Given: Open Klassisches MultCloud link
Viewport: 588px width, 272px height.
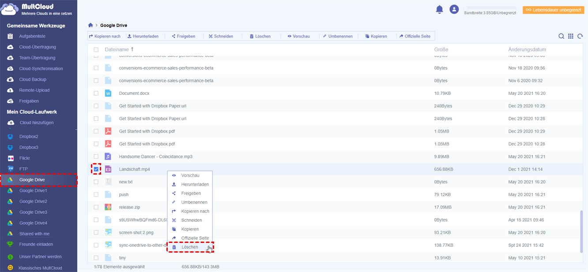Looking at the screenshot, I should click(x=40, y=268).
